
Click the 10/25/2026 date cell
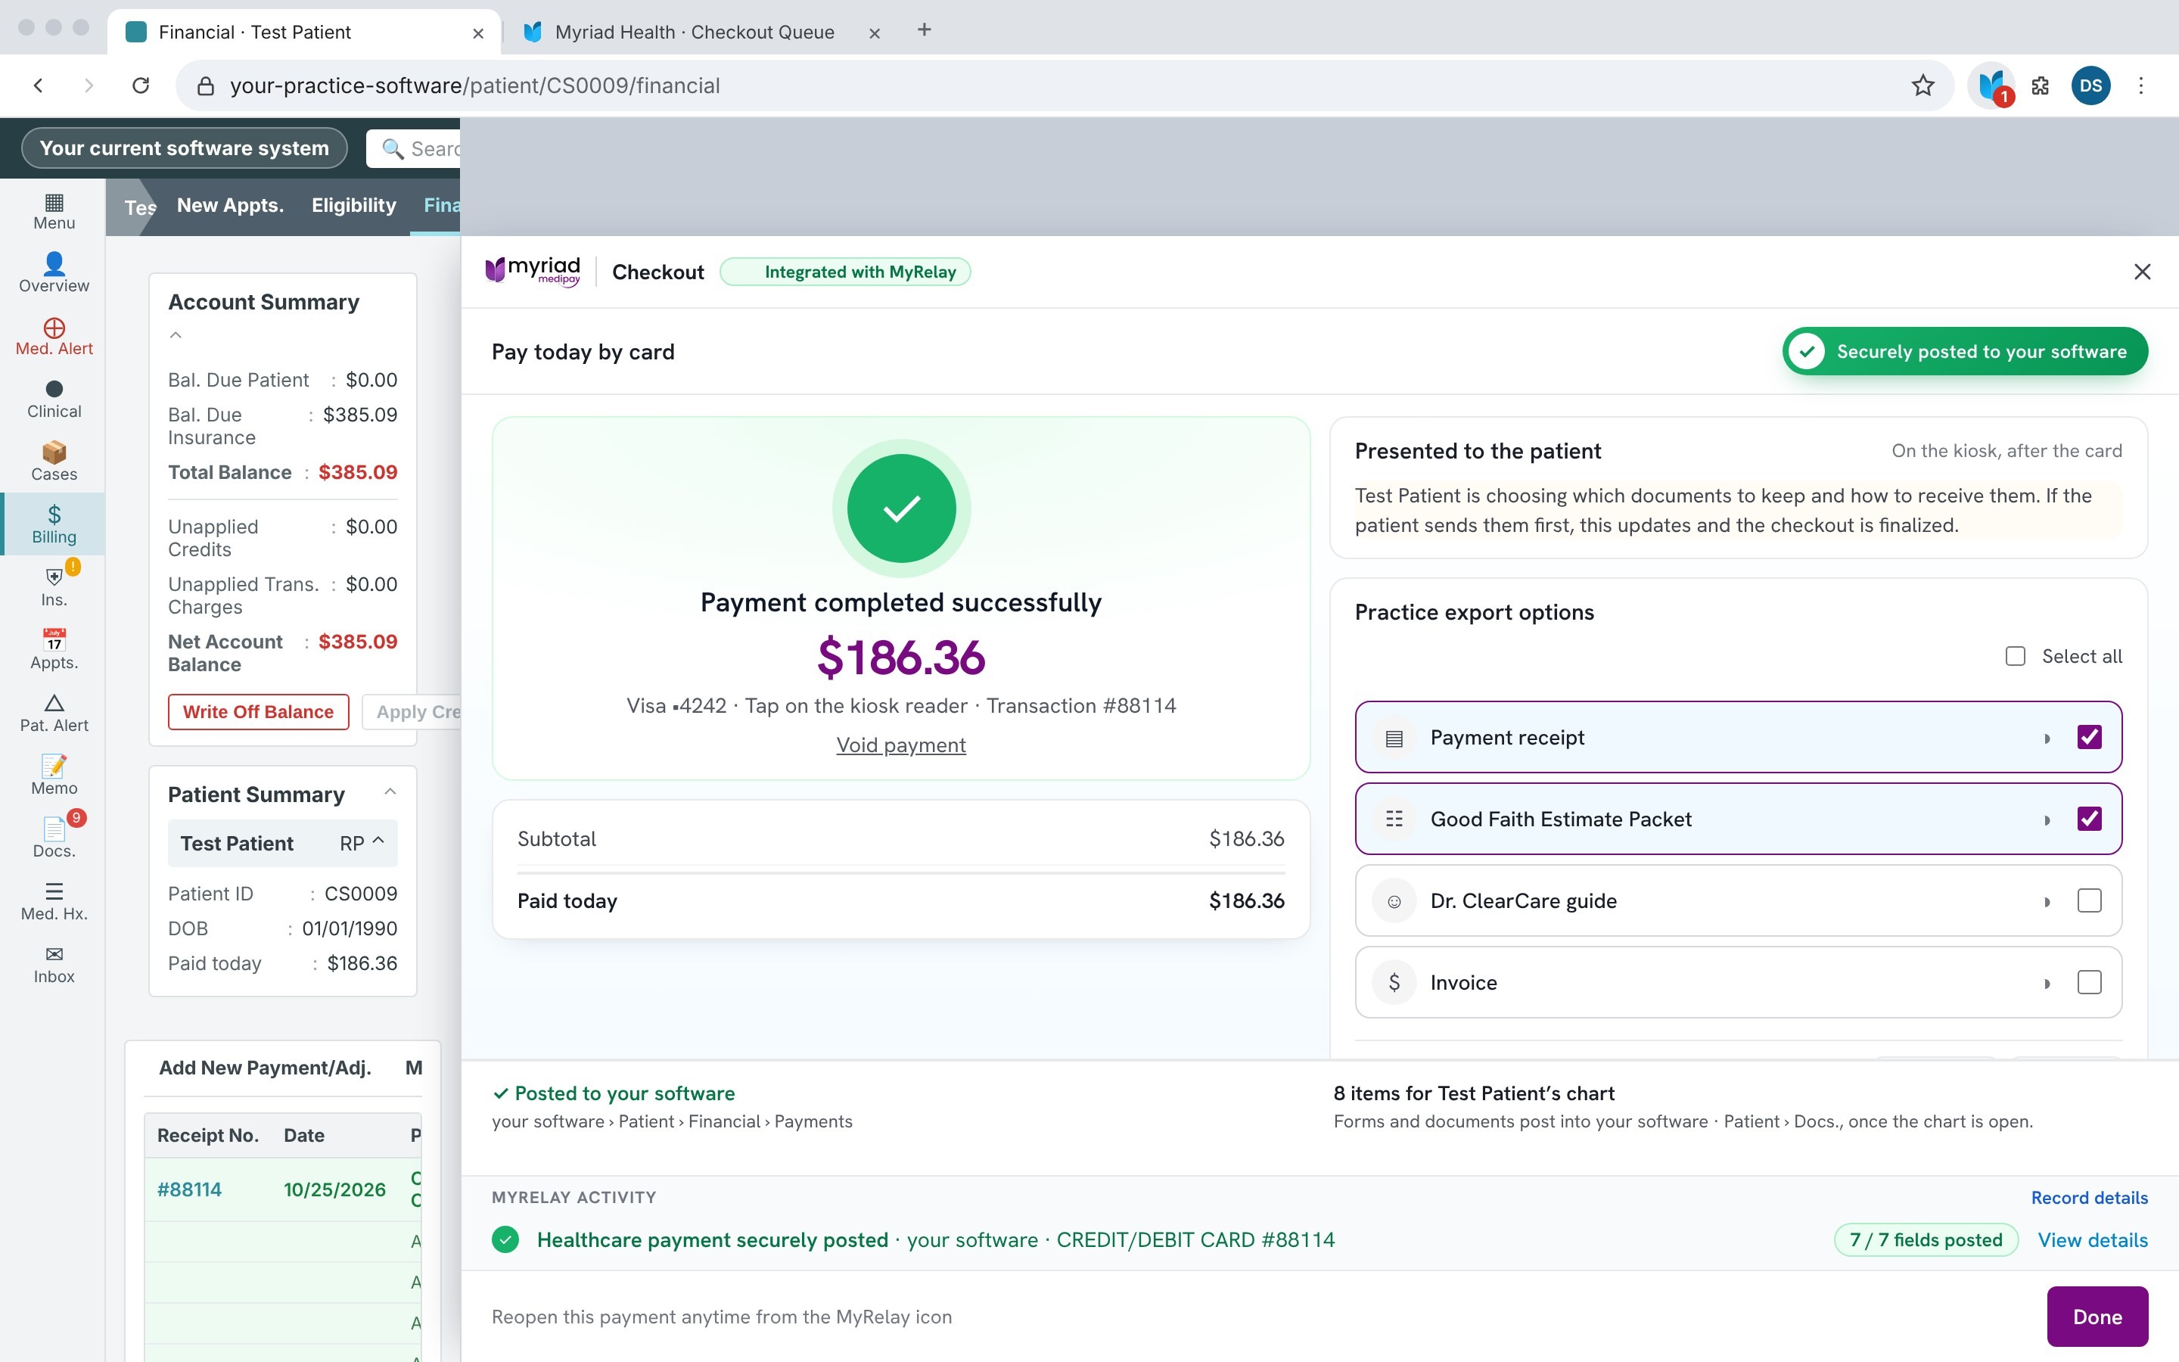click(334, 1189)
